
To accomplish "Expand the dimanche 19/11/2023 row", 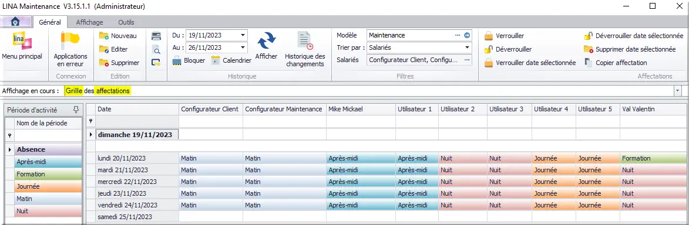I will pos(91,135).
